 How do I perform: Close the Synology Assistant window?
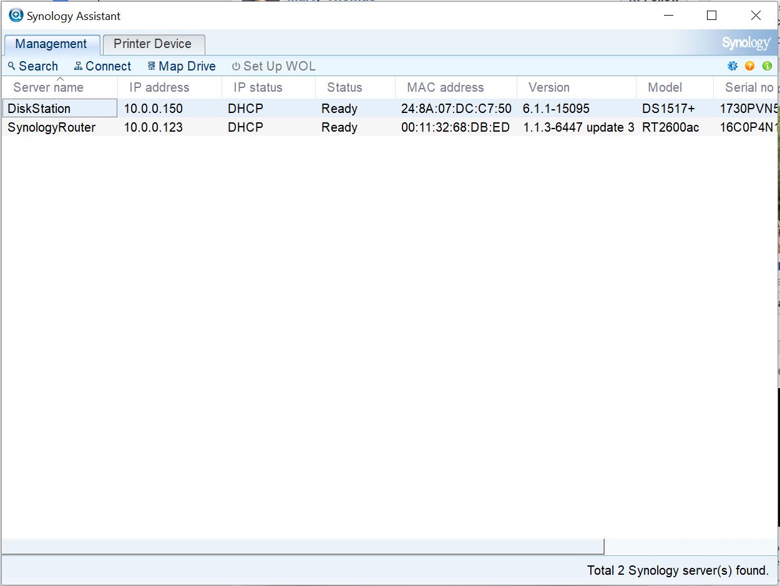[x=756, y=16]
